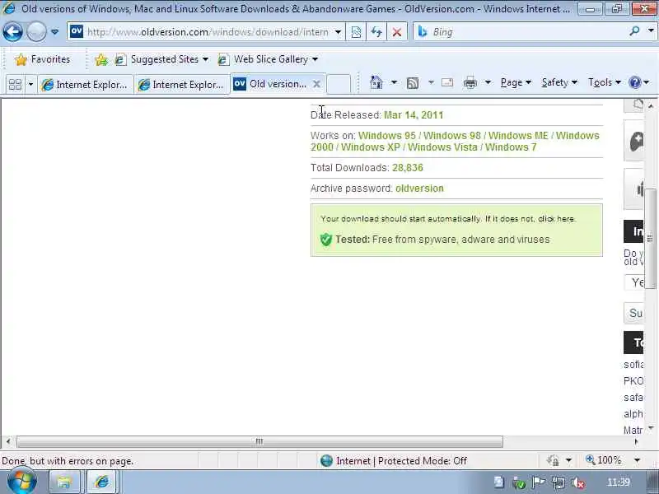Click Internet Protected Mode status zone
This screenshot has width=659, height=494.
tap(401, 461)
